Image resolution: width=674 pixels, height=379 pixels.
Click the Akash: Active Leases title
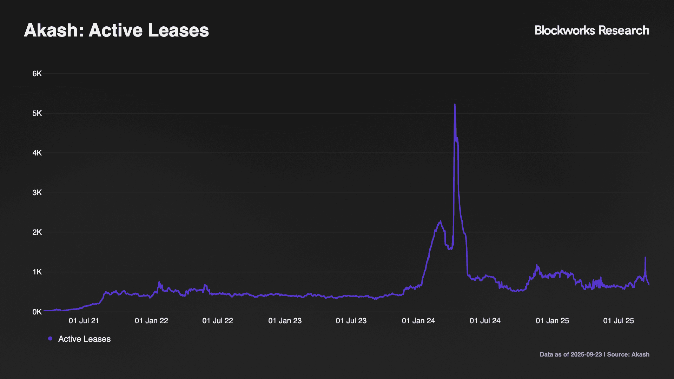pyautogui.click(x=117, y=30)
